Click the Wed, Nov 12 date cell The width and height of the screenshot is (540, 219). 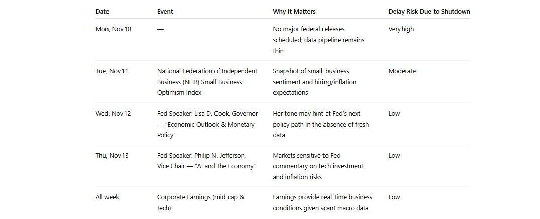[114, 114]
